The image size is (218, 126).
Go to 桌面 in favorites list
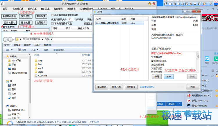click(14, 69)
